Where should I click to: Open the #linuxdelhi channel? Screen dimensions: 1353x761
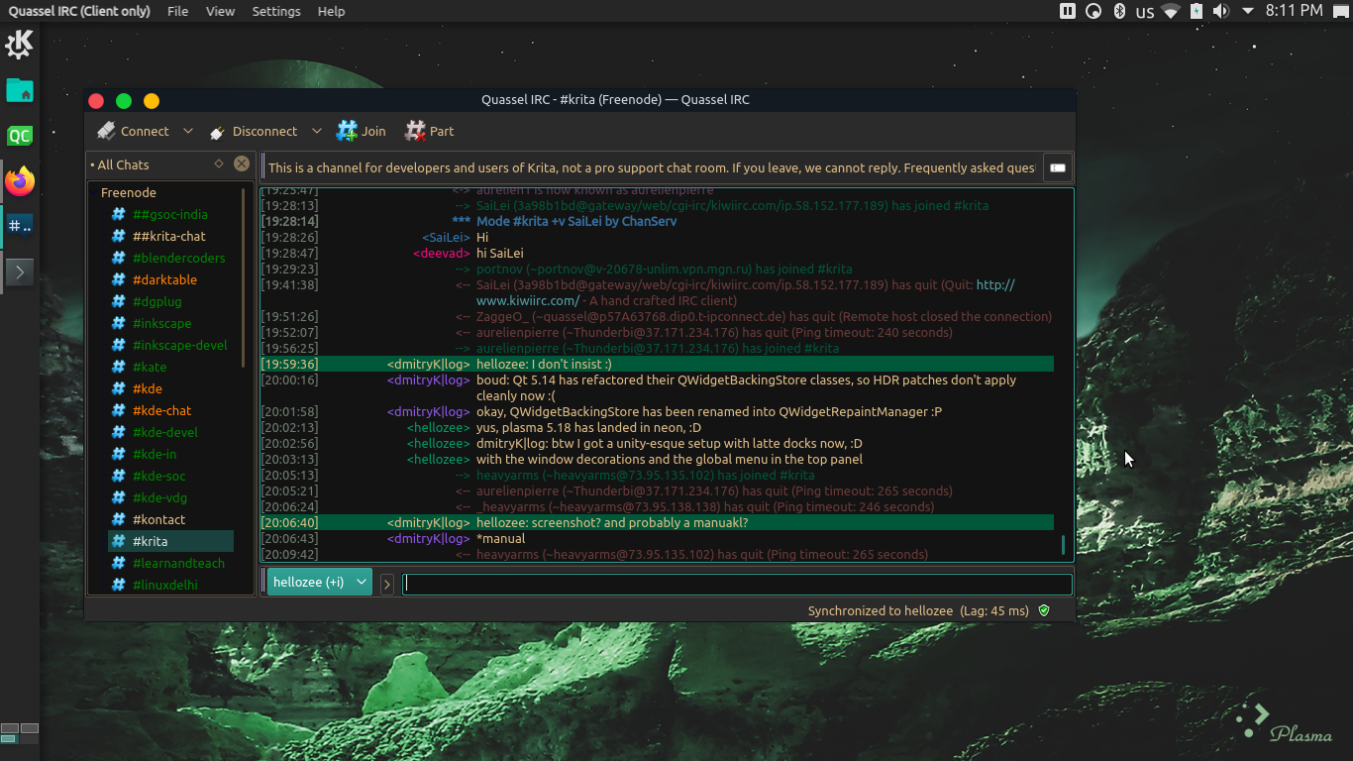[165, 585]
